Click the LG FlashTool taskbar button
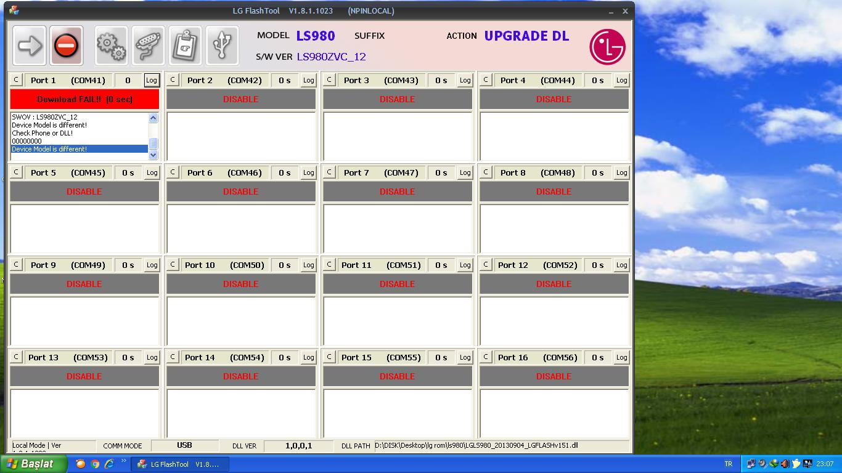842x473 pixels. click(x=180, y=464)
